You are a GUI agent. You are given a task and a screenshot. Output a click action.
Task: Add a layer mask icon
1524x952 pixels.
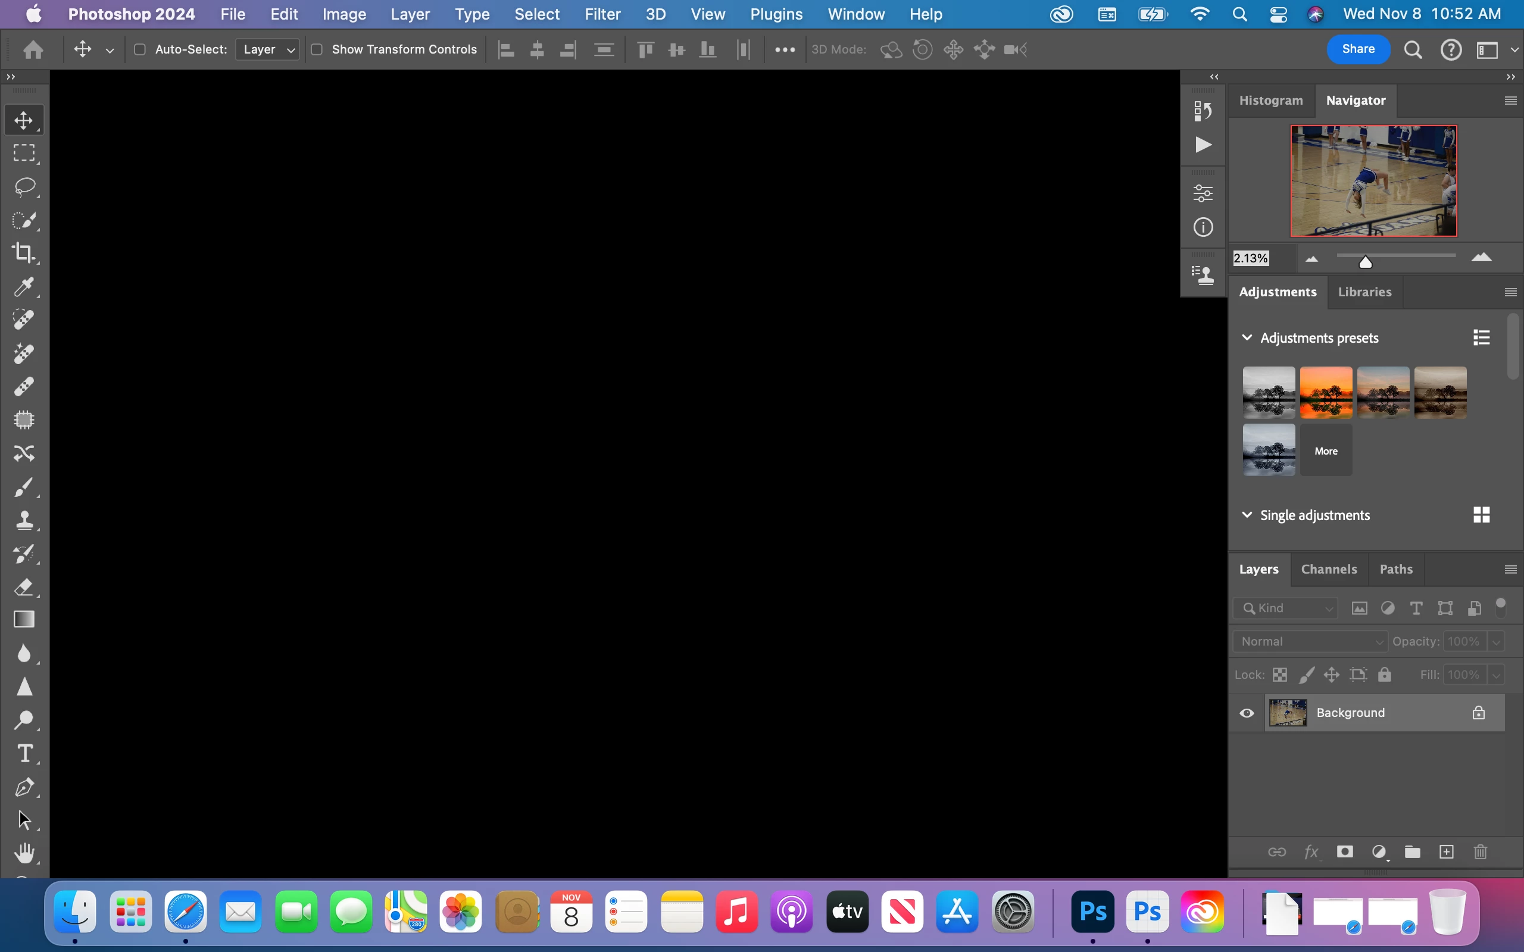coord(1345,852)
